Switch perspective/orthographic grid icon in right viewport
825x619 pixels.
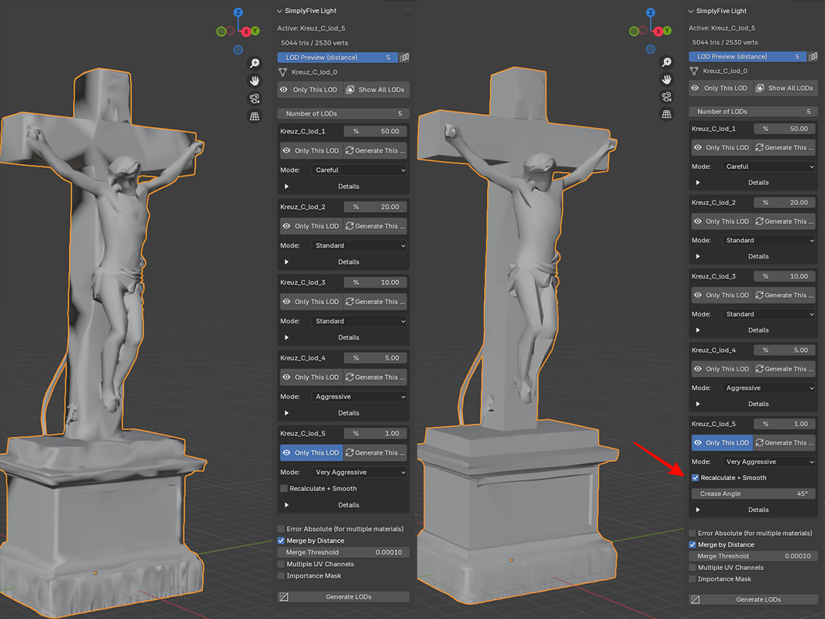coord(666,114)
